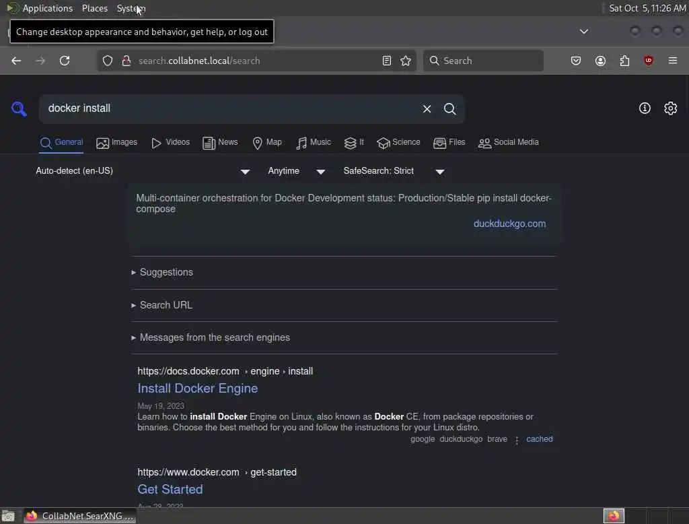This screenshot has height=524, width=689.
Task: Switch to the Science category tab
Action: [398, 143]
